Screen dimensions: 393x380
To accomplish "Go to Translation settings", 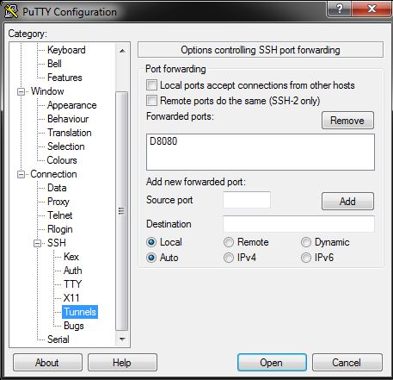I will click(x=70, y=133).
